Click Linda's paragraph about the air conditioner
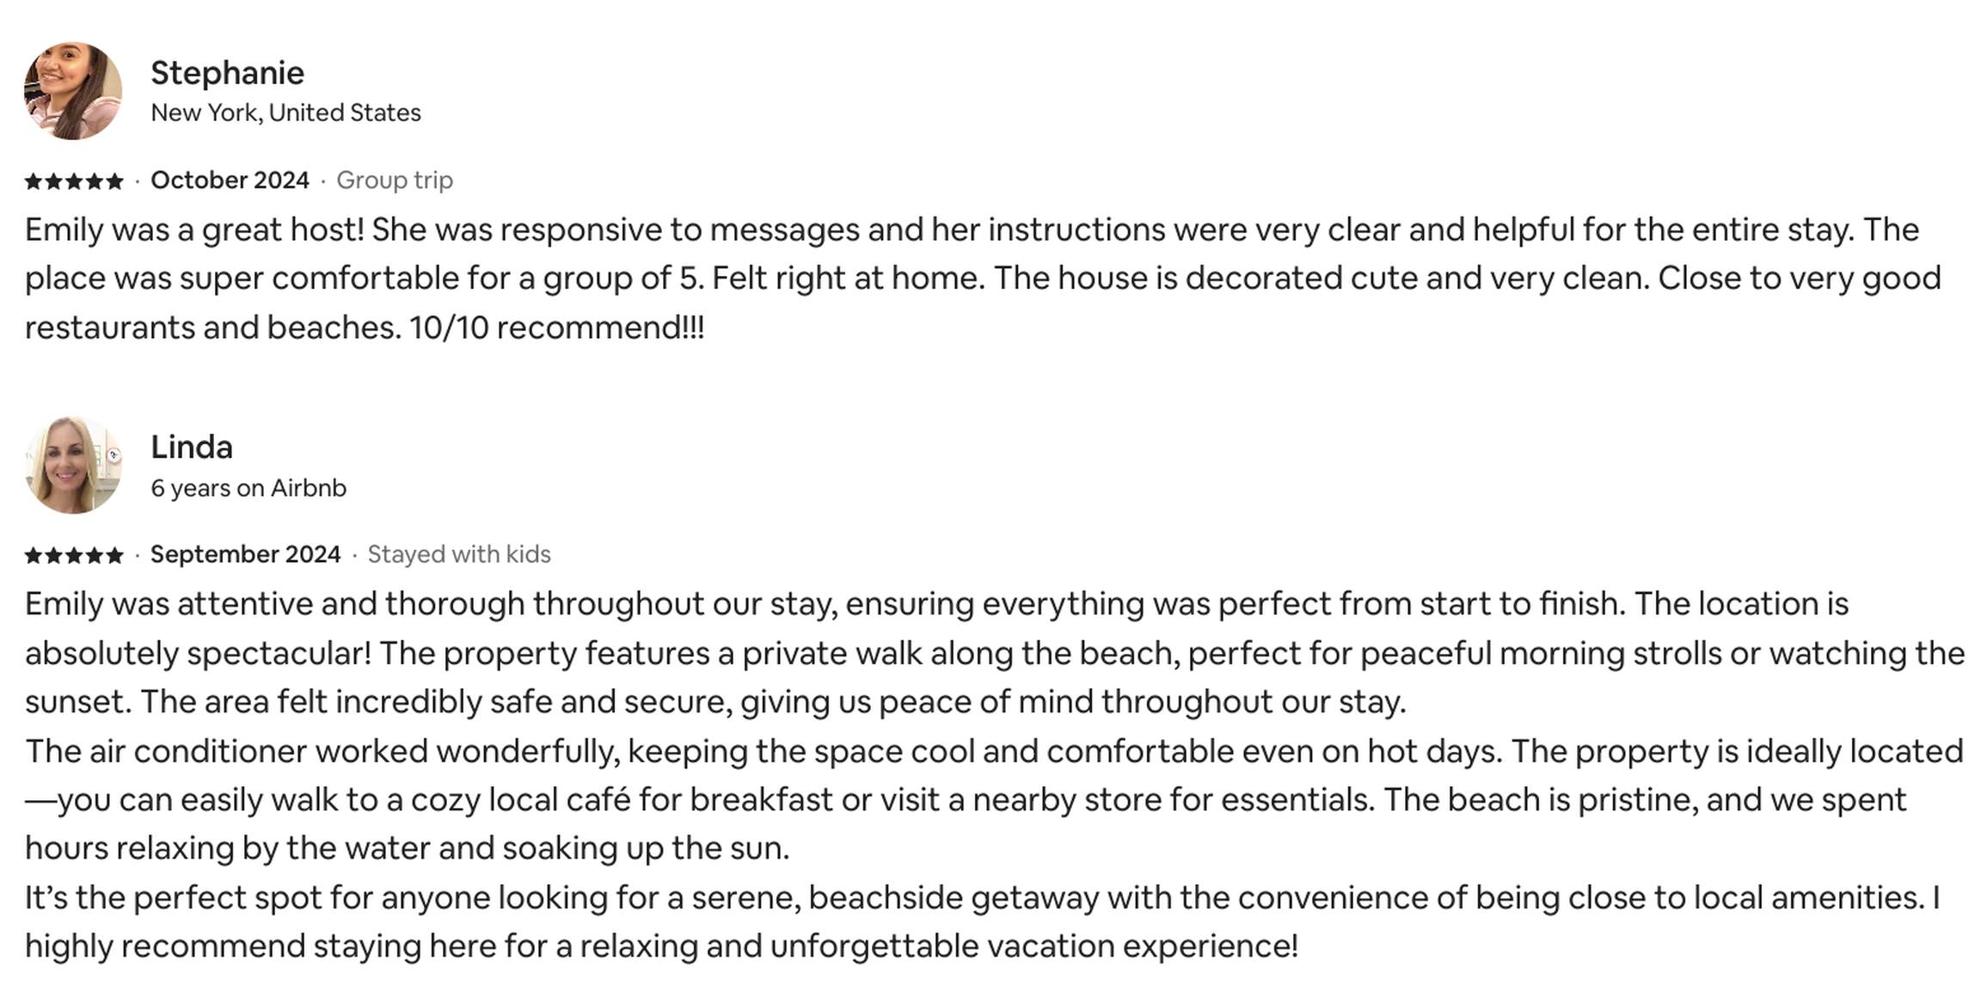The height and width of the screenshot is (990, 1987). (994, 799)
